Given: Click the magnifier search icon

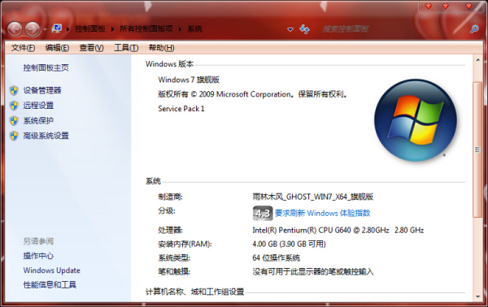Looking at the screenshot, I should click(474, 29).
